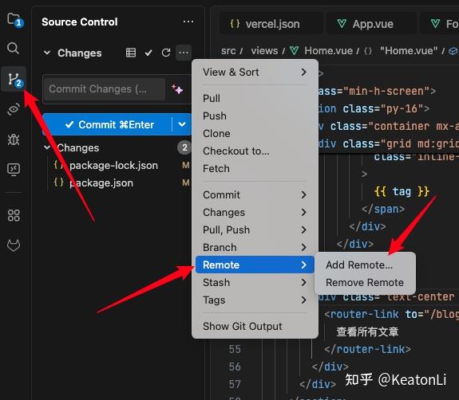
Task: Generate commit message with sparkle icon
Action: point(177,88)
